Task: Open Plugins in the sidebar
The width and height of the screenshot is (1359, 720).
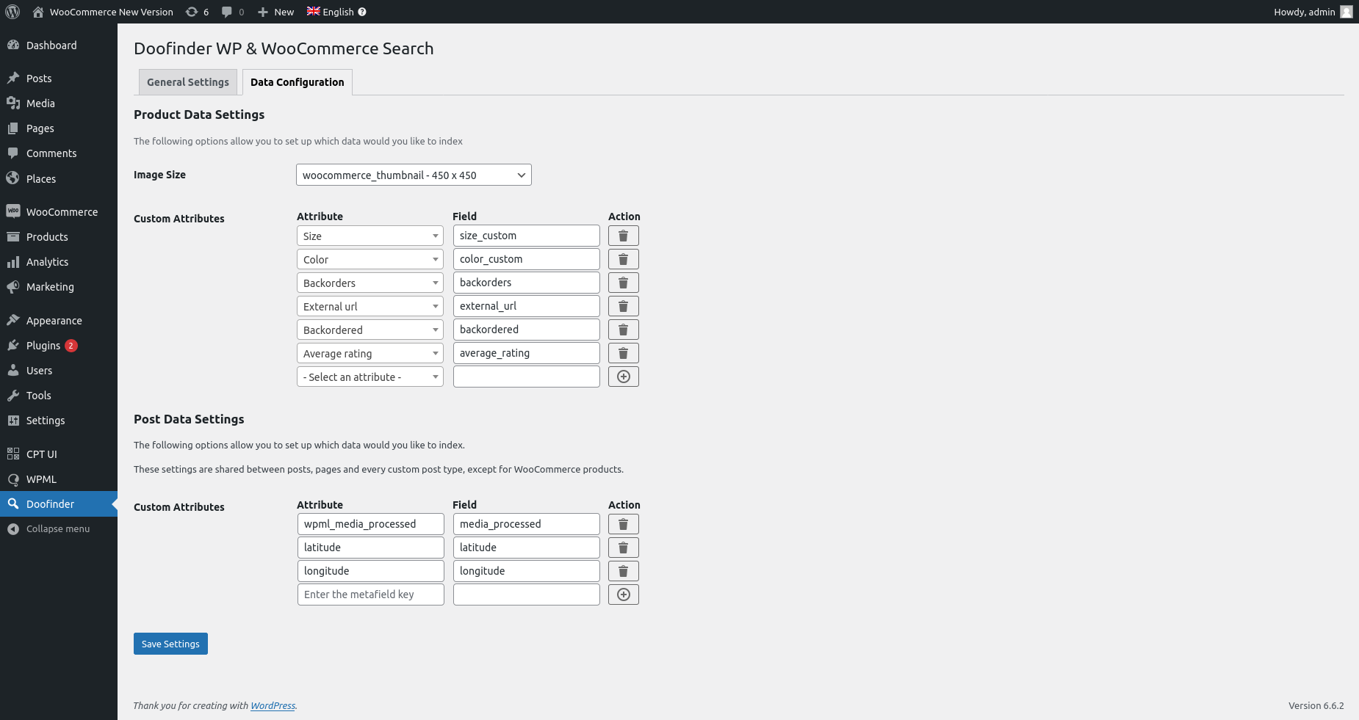Action: coord(59,346)
